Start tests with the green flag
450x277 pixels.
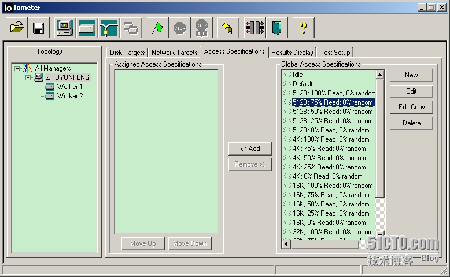point(157,28)
